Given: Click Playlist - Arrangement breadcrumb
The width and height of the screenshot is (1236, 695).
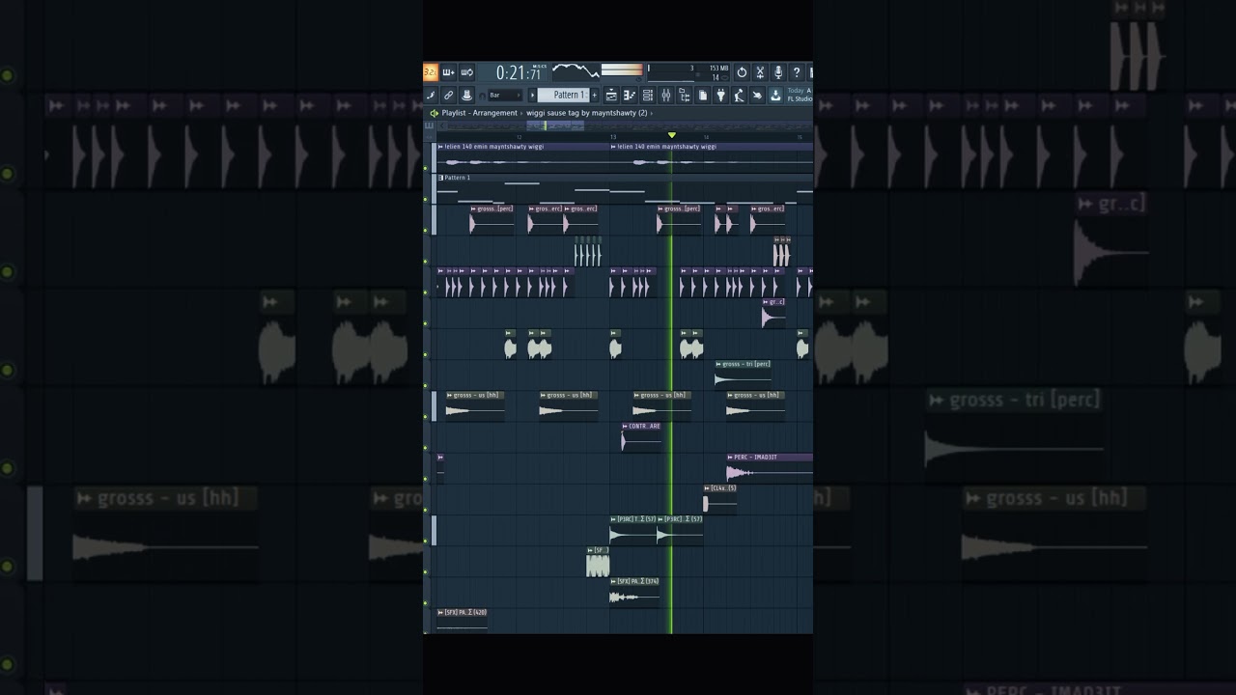Looking at the screenshot, I should pyautogui.click(x=480, y=113).
